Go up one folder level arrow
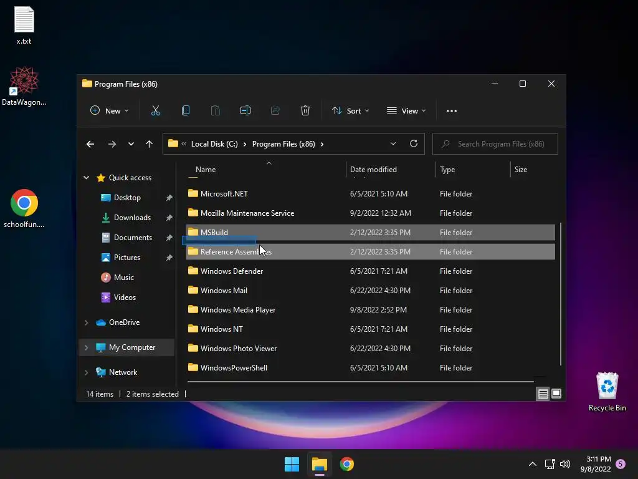The image size is (638, 479). click(x=150, y=144)
